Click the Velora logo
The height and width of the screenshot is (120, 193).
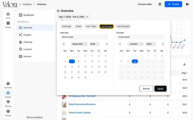[10, 5]
